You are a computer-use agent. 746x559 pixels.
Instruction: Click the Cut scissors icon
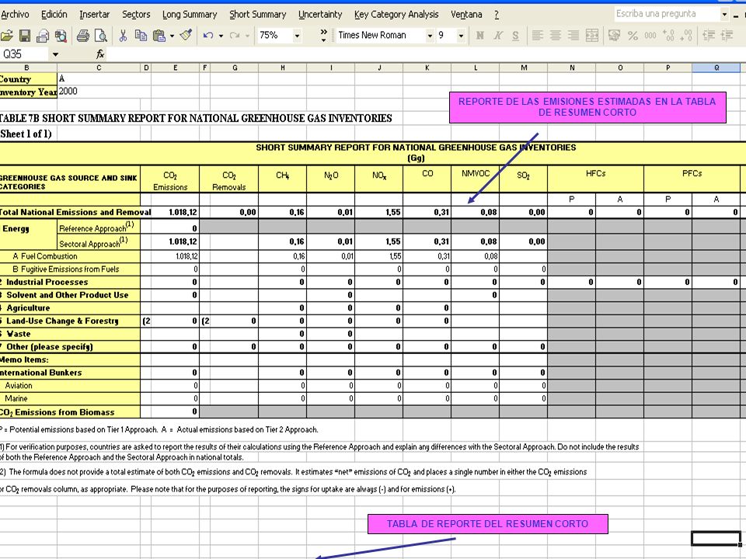[123, 35]
